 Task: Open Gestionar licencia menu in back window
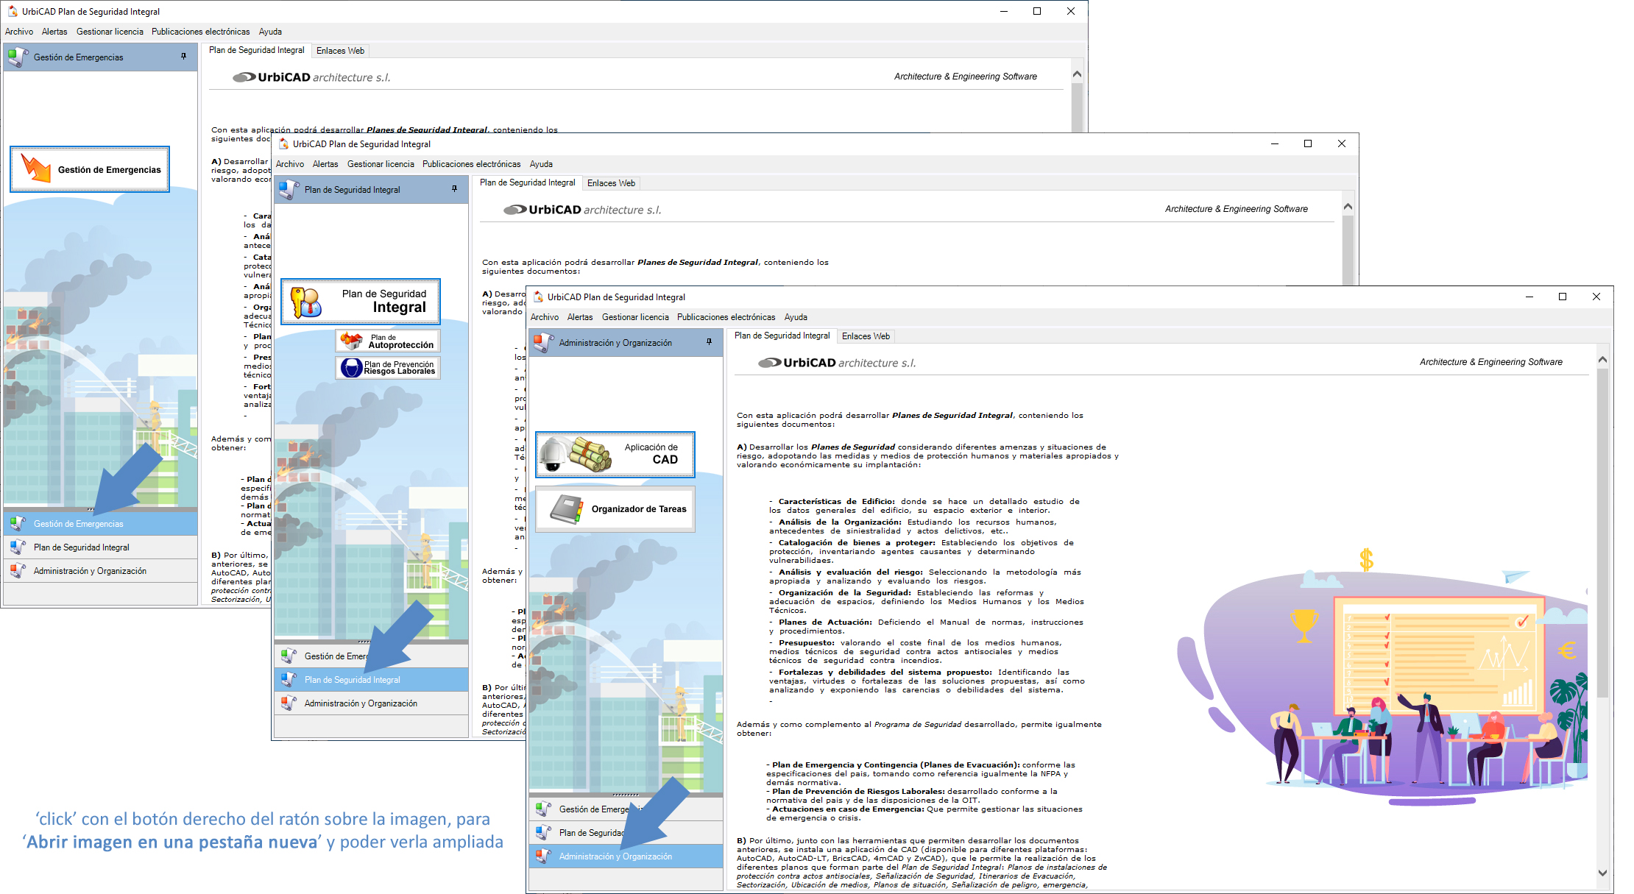point(110,32)
